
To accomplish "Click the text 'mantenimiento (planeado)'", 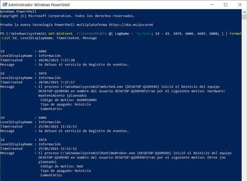I will pos(63,96).
